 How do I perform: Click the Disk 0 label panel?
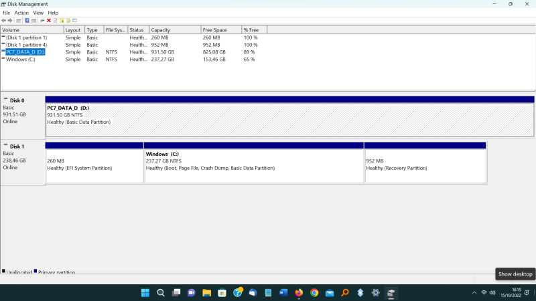coord(23,110)
